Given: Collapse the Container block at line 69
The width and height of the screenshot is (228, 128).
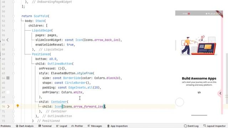Looking at the screenshot, I should [x=14, y=102].
